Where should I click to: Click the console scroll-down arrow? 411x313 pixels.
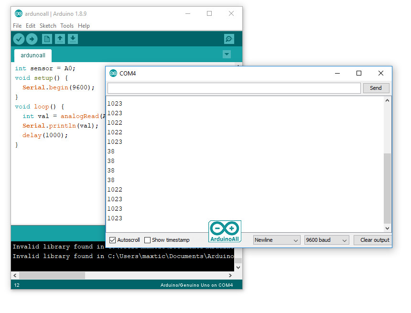[238, 268]
